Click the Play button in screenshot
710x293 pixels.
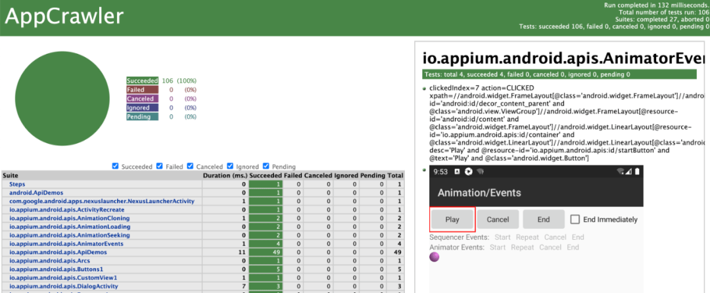pyautogui.click(x=452, y=219)
